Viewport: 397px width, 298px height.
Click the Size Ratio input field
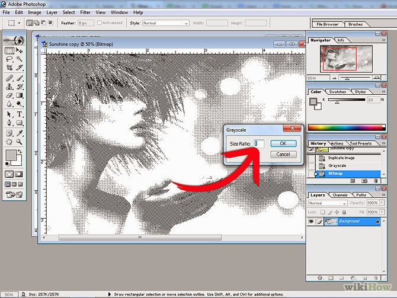[x=259, y=143]
